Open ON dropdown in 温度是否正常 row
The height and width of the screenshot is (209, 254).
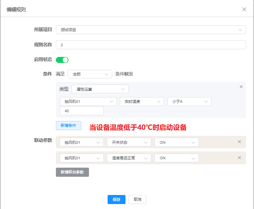click(176, 158)
